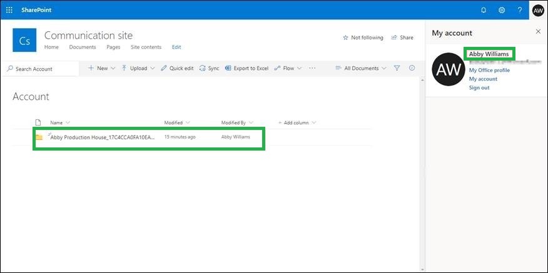Viewport: 548px width, 273px height.
Task: Open My Office profile link
Action: tap(489, 71)
